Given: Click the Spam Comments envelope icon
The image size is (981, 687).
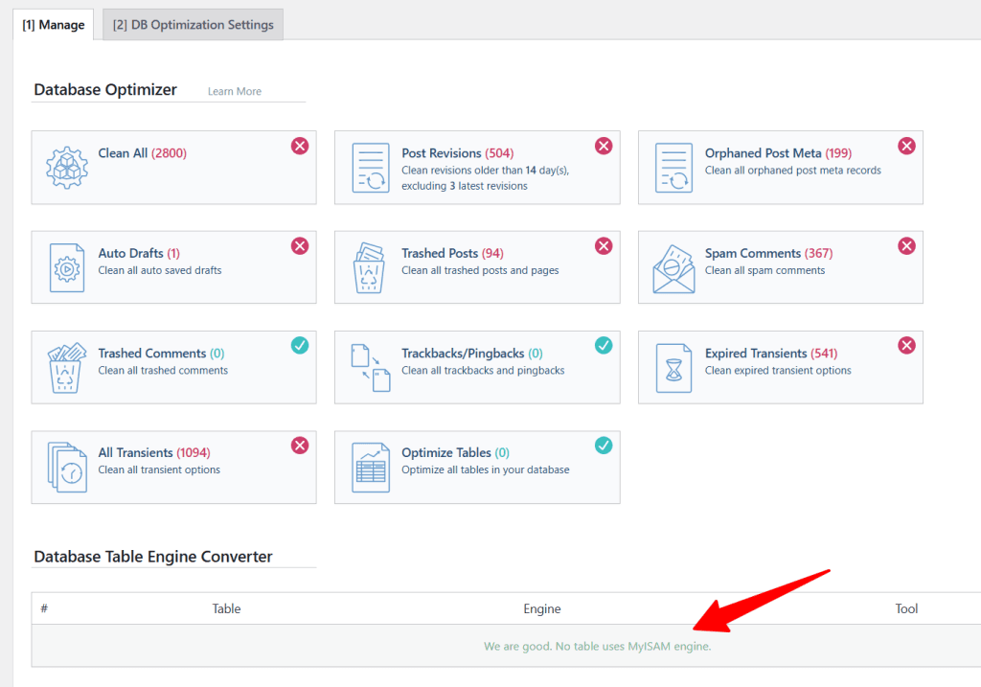Looking at the screenshot, I should (673, 267).
